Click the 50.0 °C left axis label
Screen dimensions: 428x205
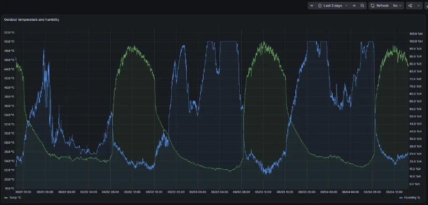tap(9, 42)
